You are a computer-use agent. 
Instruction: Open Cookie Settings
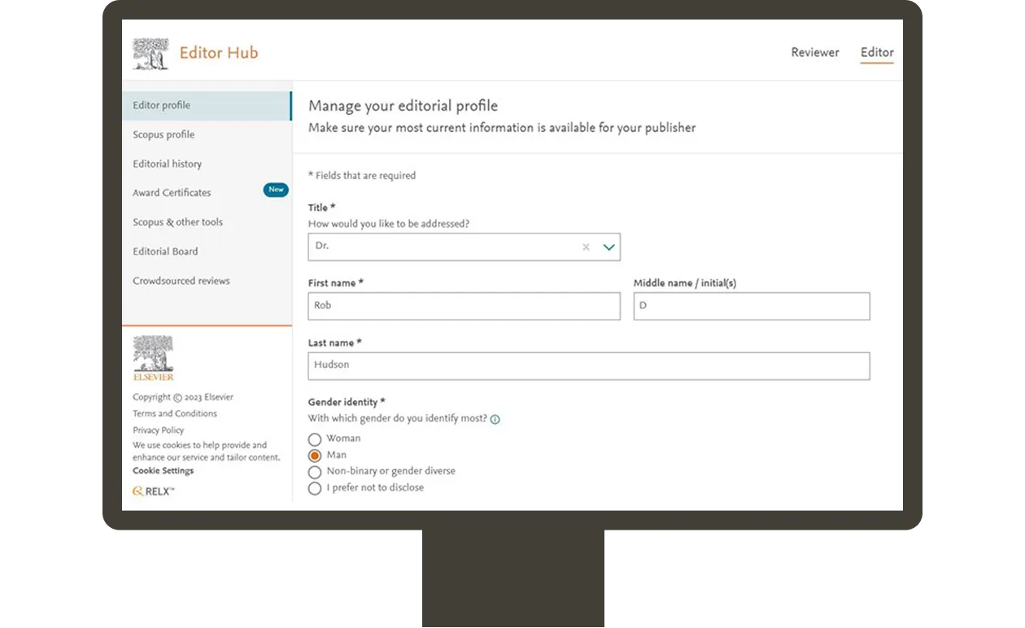click(164, 471)
